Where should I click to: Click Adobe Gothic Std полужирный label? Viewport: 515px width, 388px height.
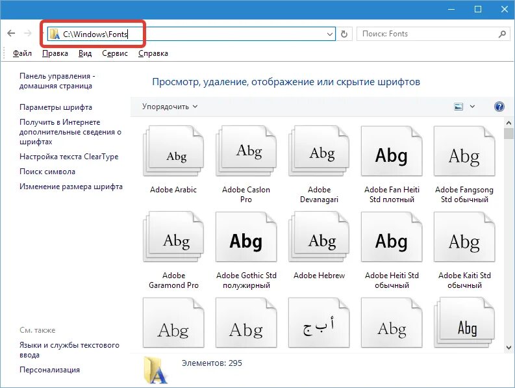click(246, 280)
